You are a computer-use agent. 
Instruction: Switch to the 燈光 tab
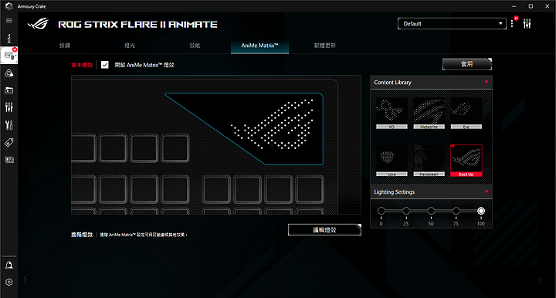130,46
